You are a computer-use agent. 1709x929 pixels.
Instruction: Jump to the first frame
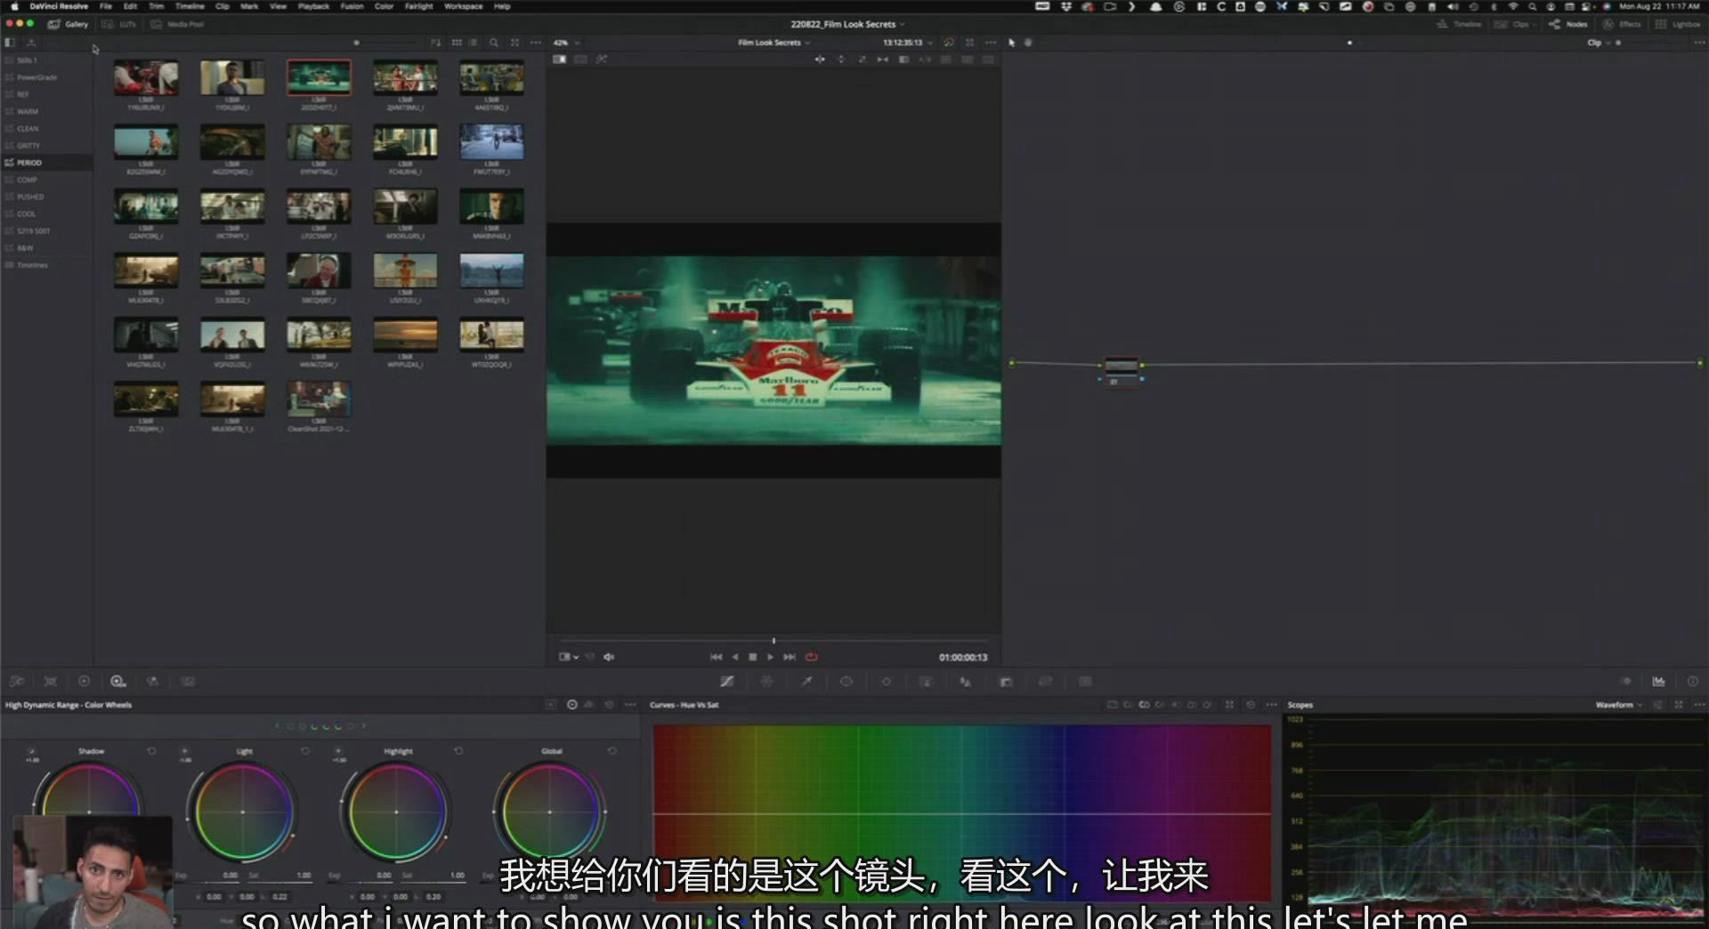point(716,657)
